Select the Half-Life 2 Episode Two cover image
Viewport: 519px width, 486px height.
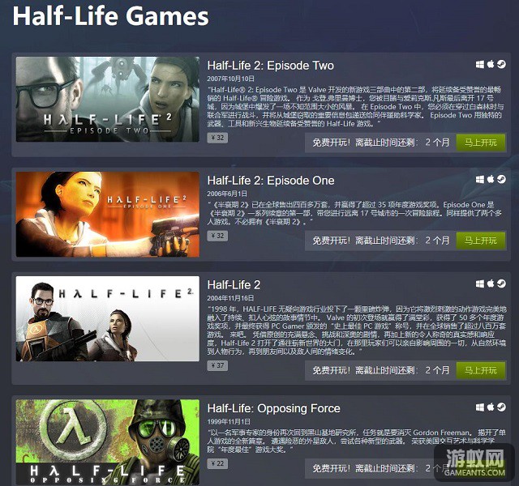tap(108, 99)
